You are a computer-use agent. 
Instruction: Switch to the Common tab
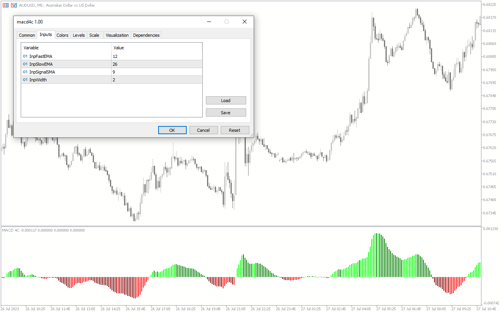[27, 35]
